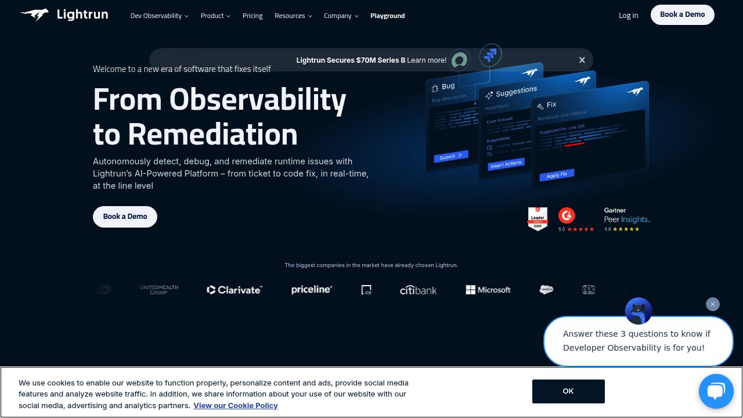Click the Clarivate logo
743x418 pixels.
point(235,290)
